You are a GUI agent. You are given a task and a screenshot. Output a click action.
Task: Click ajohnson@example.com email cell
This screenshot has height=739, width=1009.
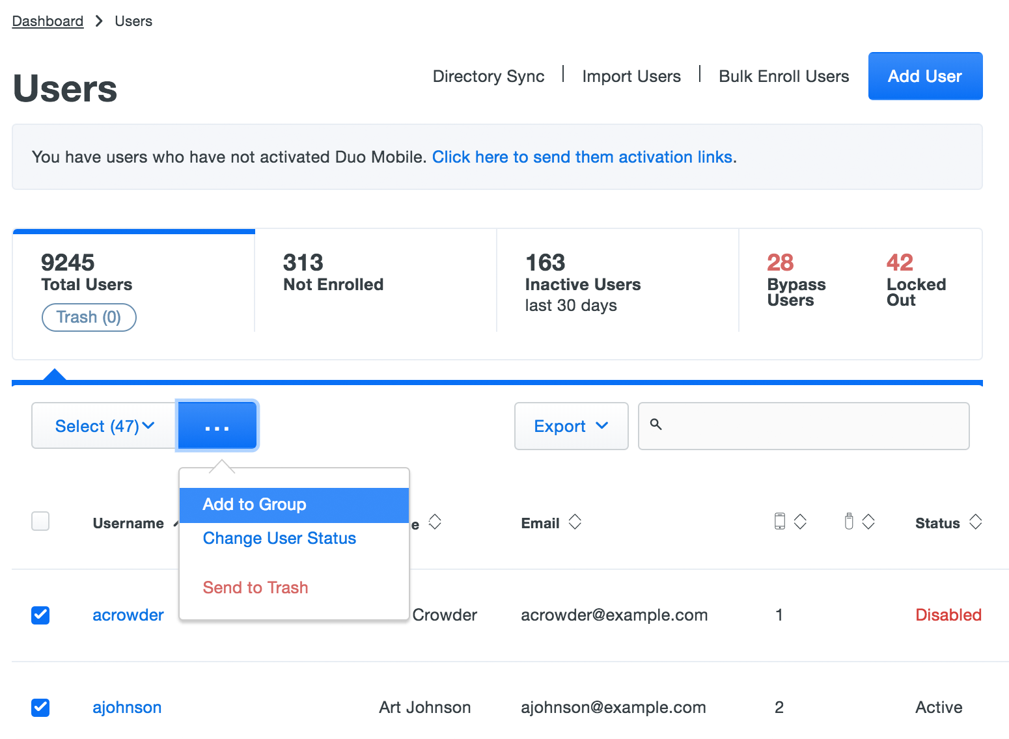[613, 708]
